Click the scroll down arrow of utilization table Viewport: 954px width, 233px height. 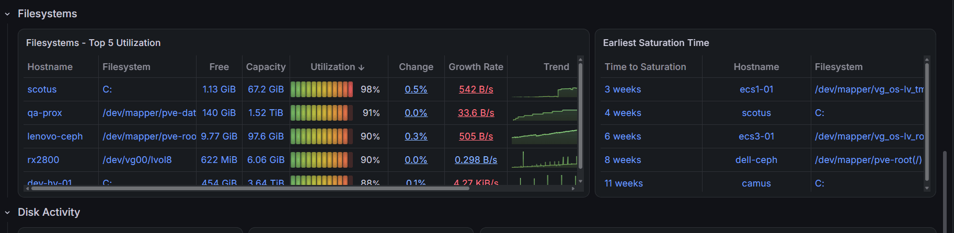pyautogui.click(x=580, y=181)
